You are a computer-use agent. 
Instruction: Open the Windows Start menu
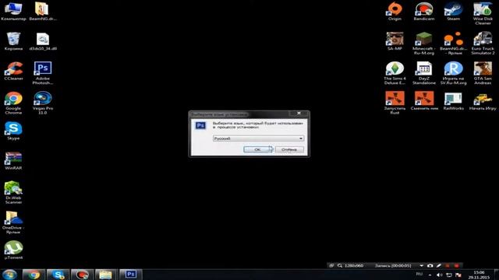pyautogui.click(x=9, y=275)
